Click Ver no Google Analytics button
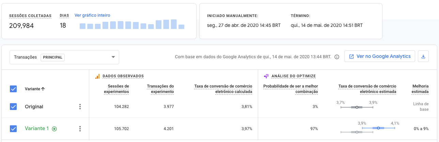This screenshot has height=142, width=439. [379, 57]
